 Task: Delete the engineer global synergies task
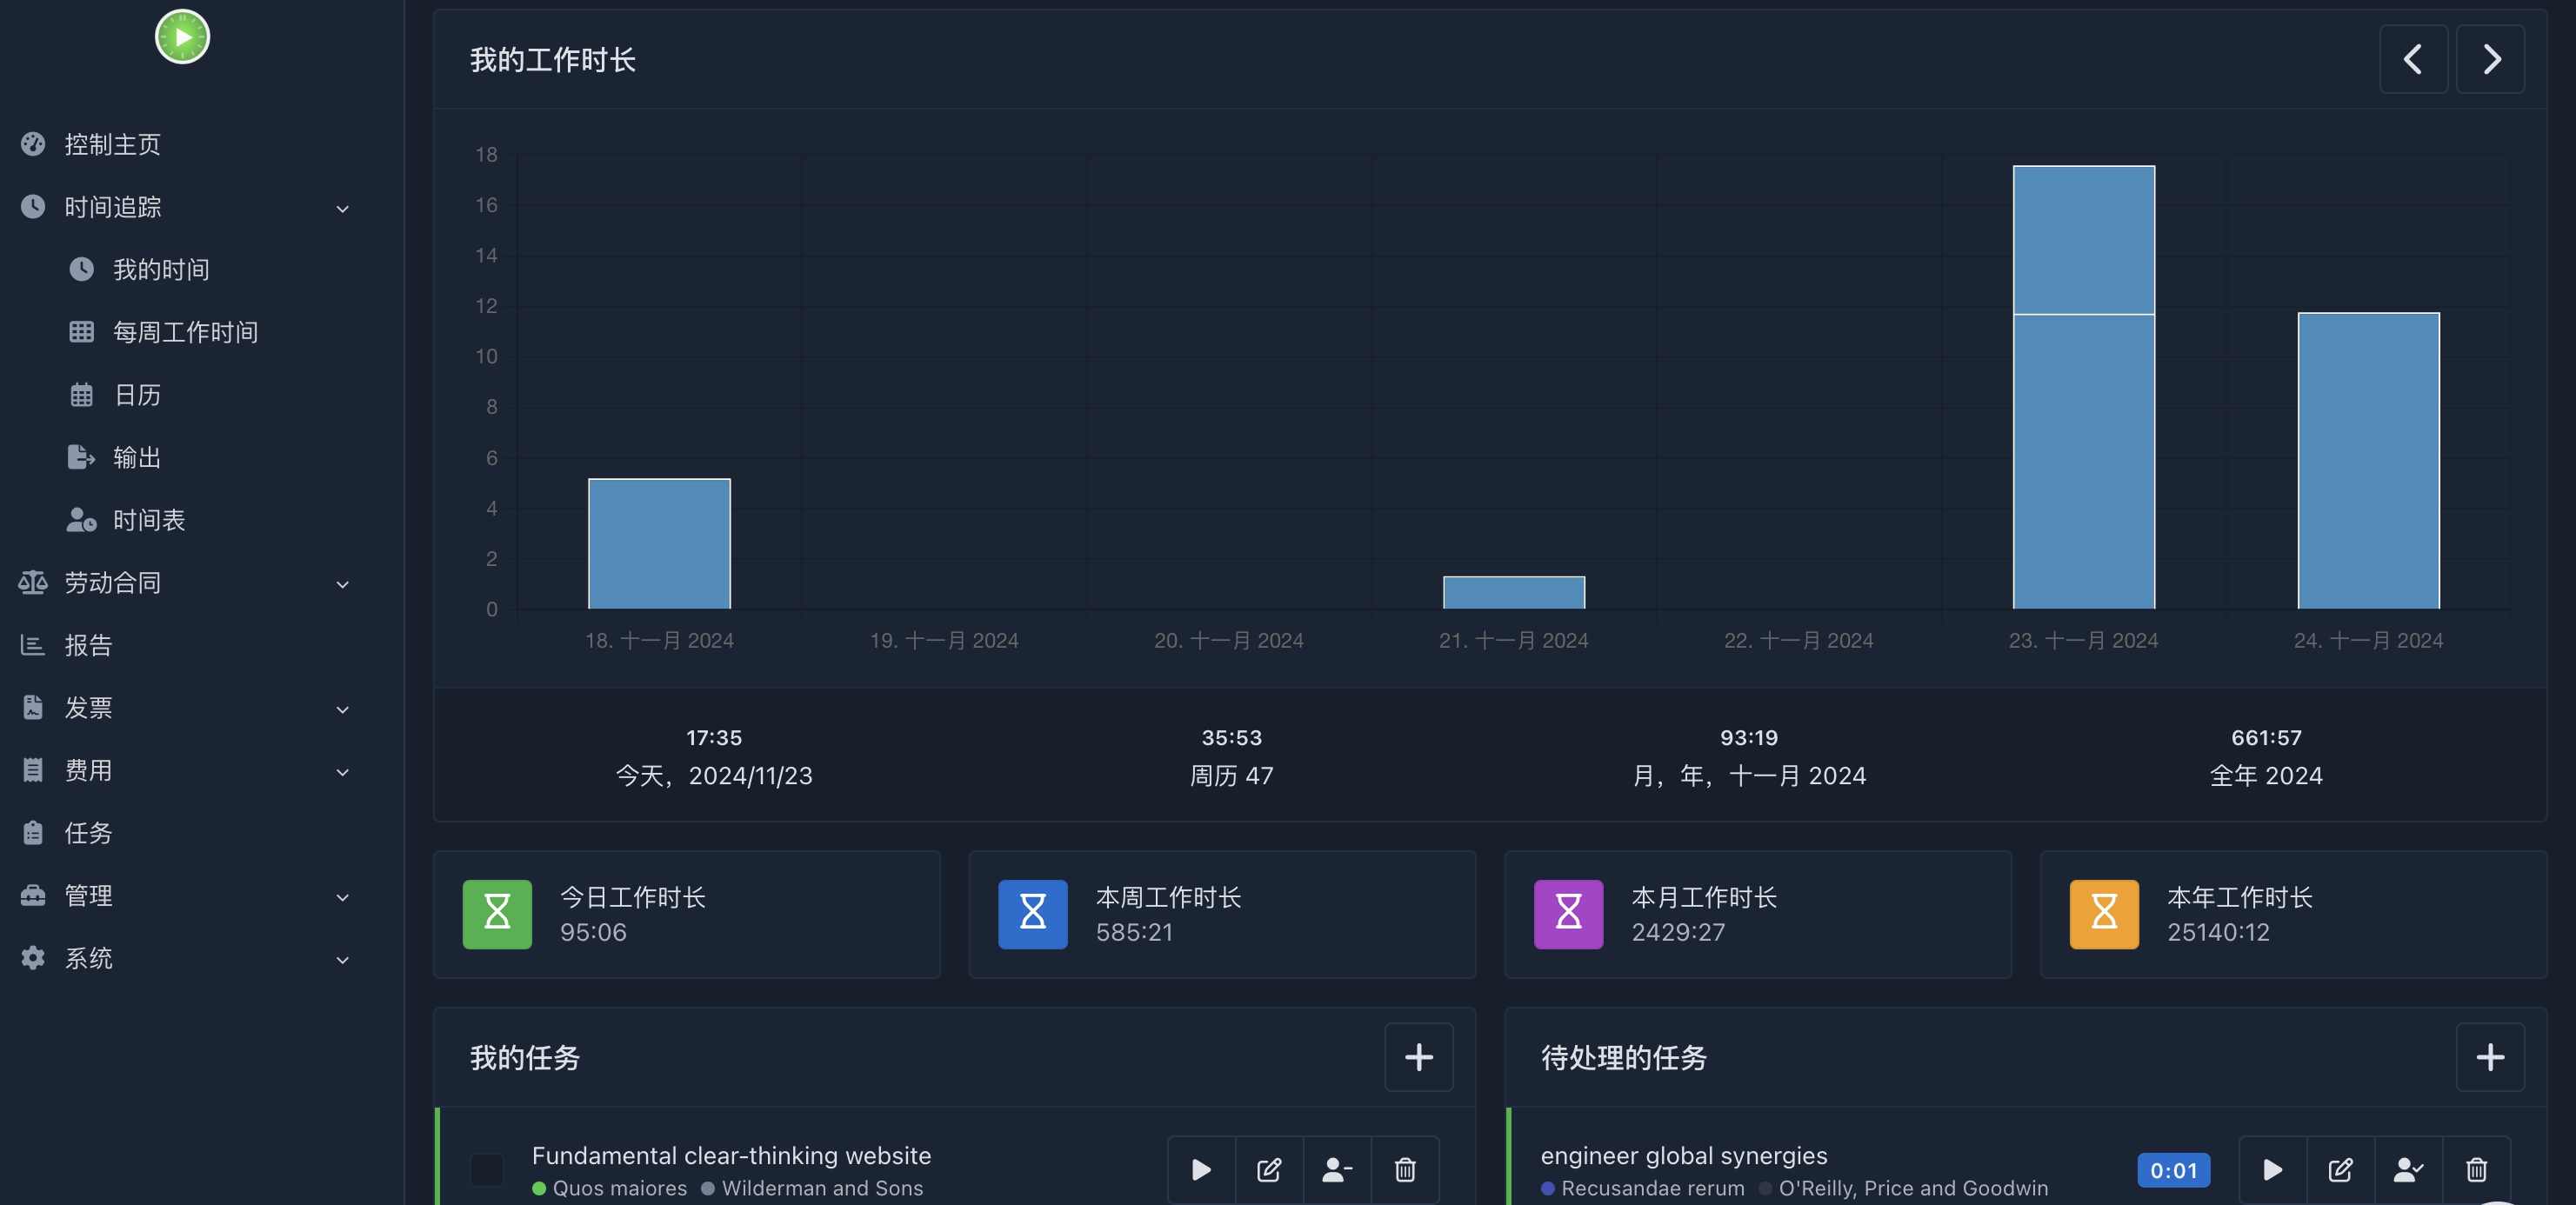[2476, 1169]
